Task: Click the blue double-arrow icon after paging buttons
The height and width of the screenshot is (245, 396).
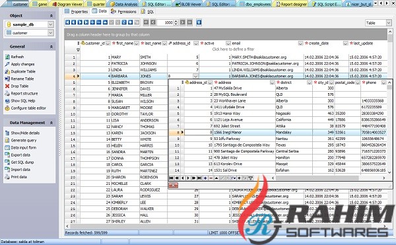Action: coord(199,22)
